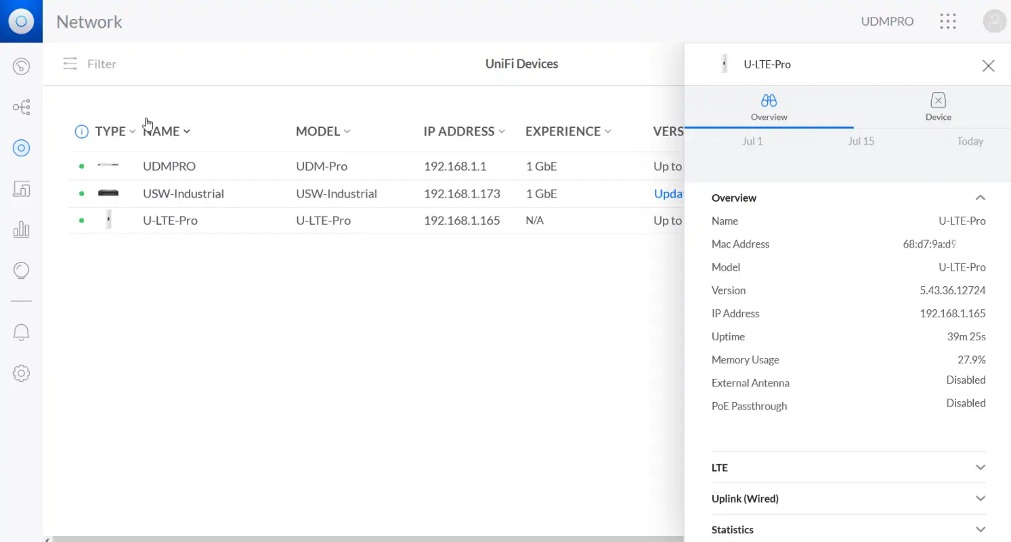Viewport: 1011px width, 542px height.
Task: Select the Overview tab
Action: click(769, 107)
